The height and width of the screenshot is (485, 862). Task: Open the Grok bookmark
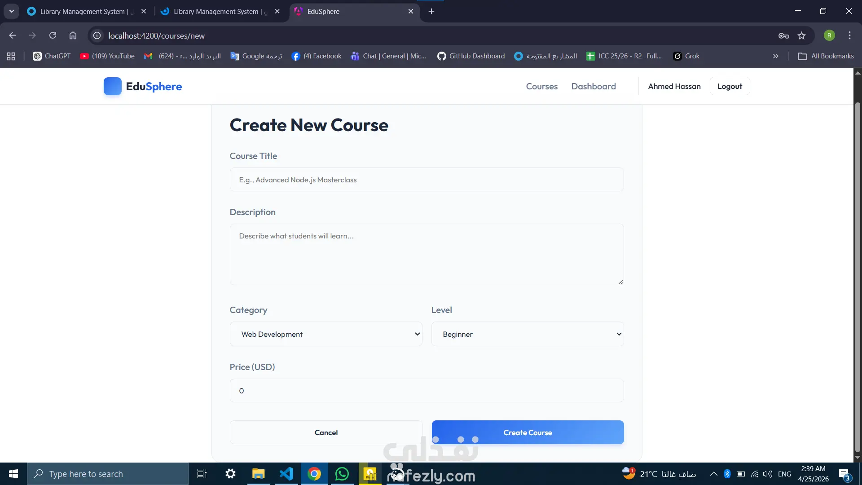(x=686, y=56)
